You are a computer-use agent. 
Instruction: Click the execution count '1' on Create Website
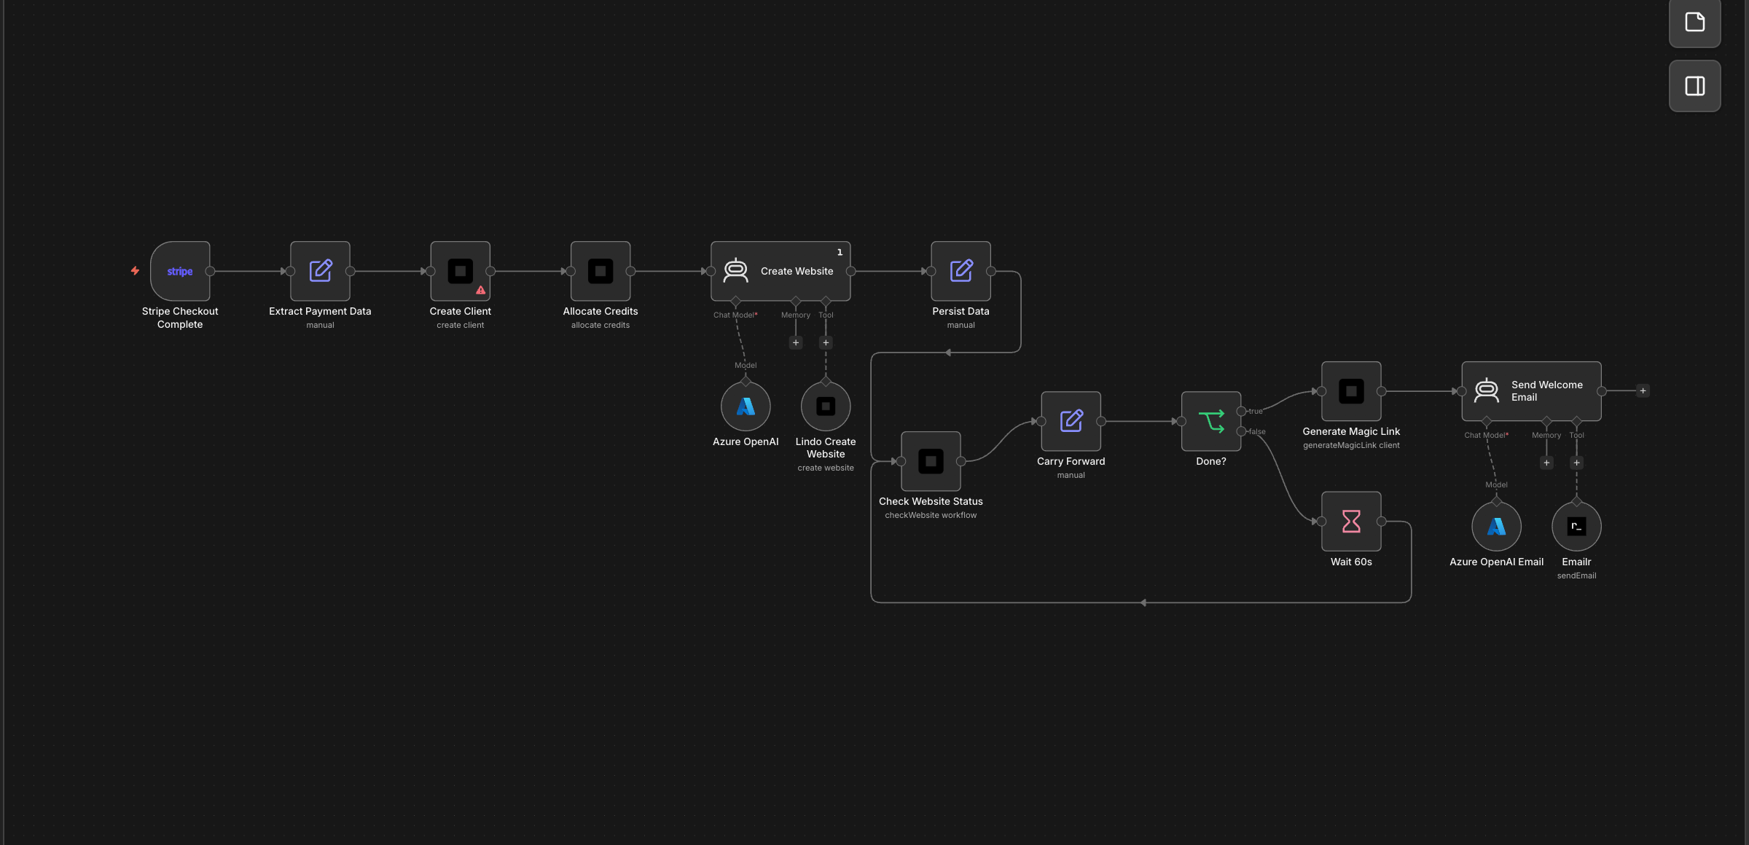pos(840,252)
